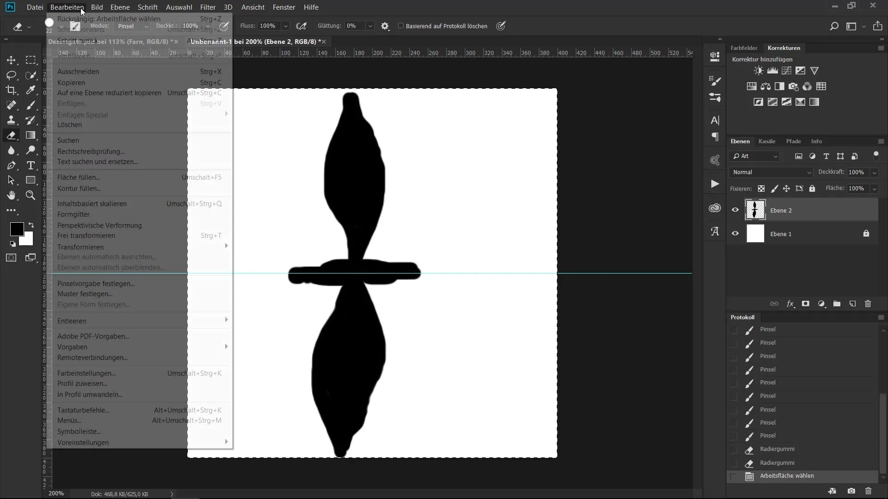Select the Hand tool
This screenshot has height=499, width=888.
click(11, 195)
